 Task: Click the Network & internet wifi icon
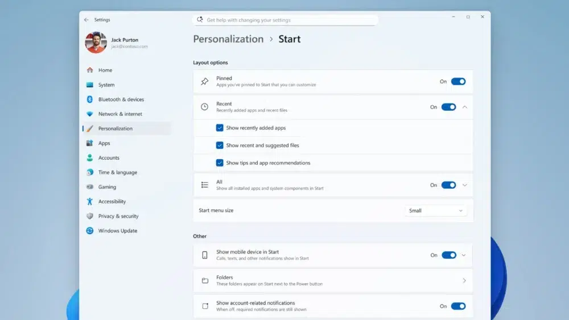click(x=90, y=114)
